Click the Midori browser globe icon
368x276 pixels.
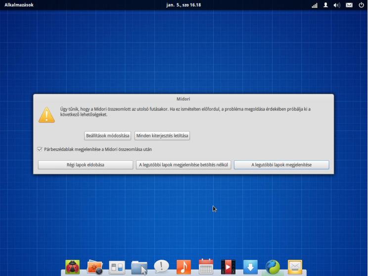(273, 267)
